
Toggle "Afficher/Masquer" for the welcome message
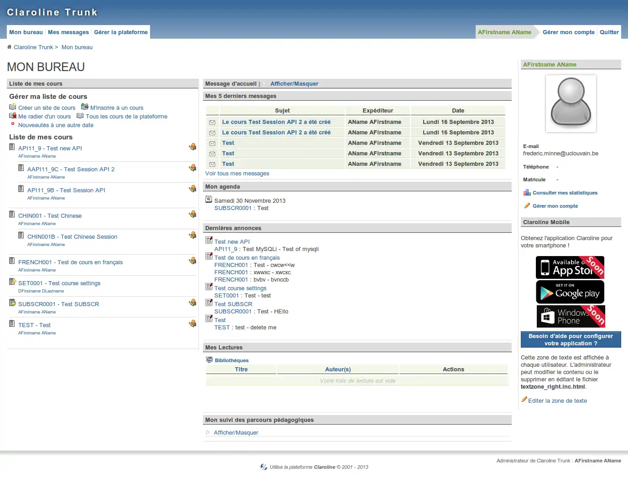pos(294,83)
